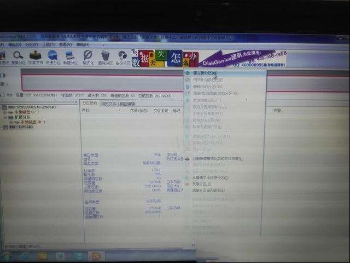Select RD1 (125GB) disk in tree
Viewport: 350px width, 263px height.
[21, 127]
